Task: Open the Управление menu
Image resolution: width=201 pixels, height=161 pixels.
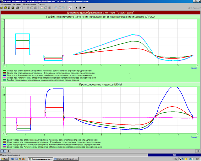Action: pyautogui.click(x=6, y=5)
